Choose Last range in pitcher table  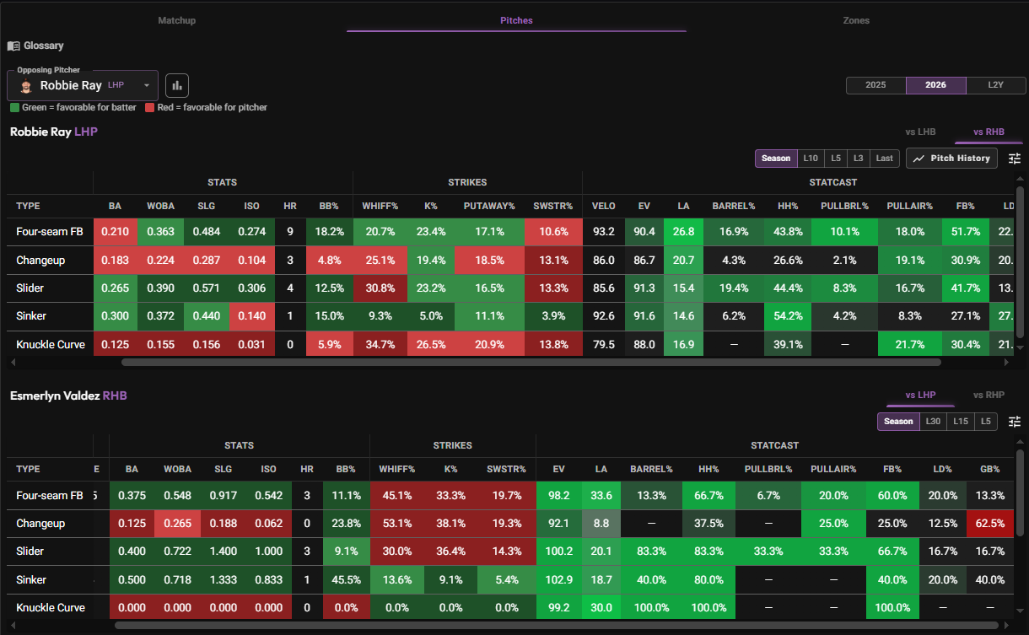(x=884, y=159)
